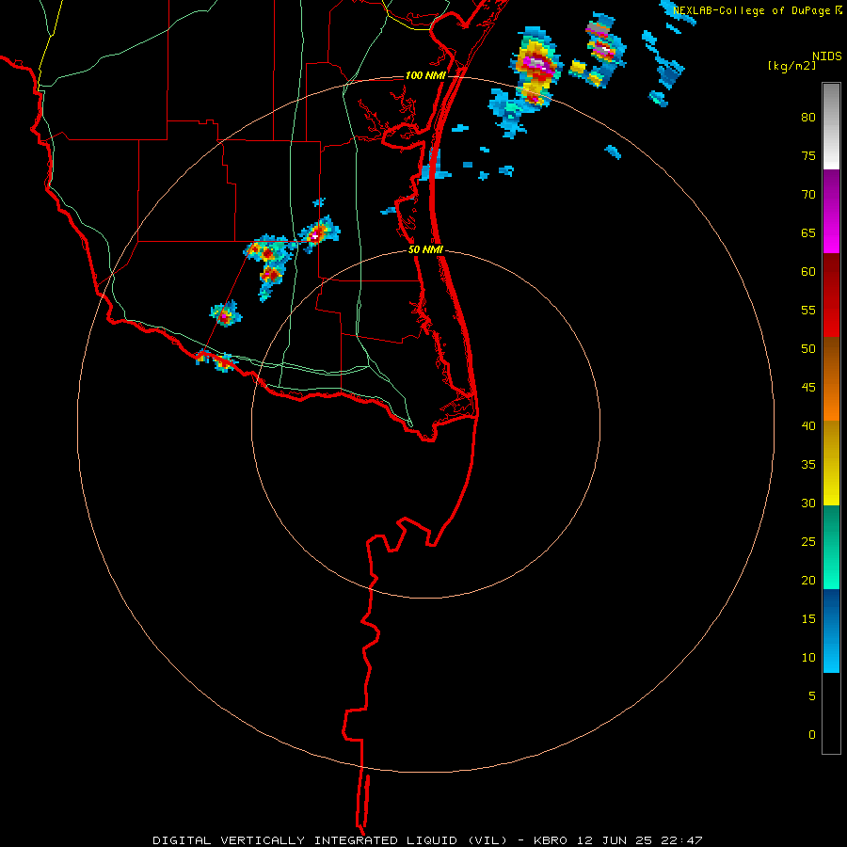This screenshot has width=847, height=847.
Task: Click the 70 value on the scale
Action: click(x=808, y=195)
